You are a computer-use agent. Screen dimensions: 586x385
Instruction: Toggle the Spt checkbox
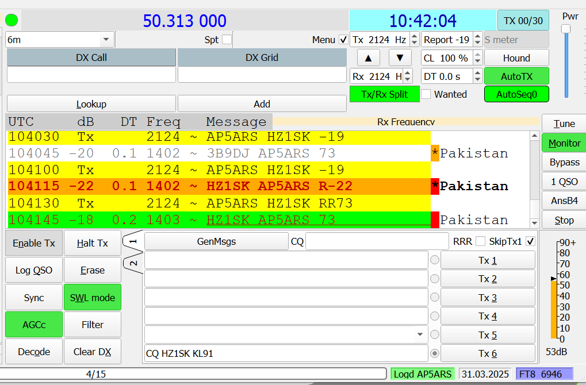227,39
